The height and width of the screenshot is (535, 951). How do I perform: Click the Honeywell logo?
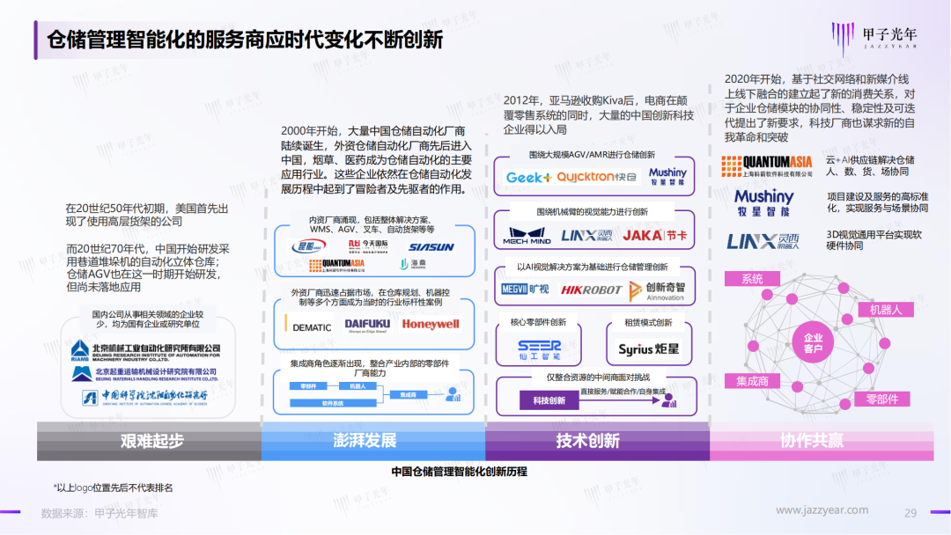pos(431,324)
